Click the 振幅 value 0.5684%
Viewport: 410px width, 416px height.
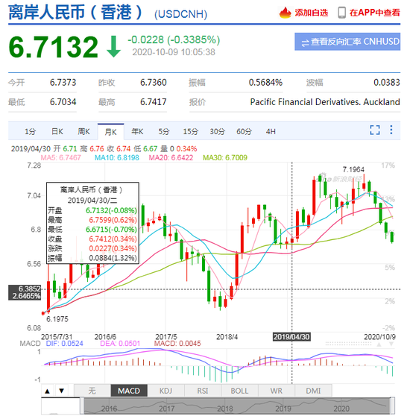tap(265, 83)
